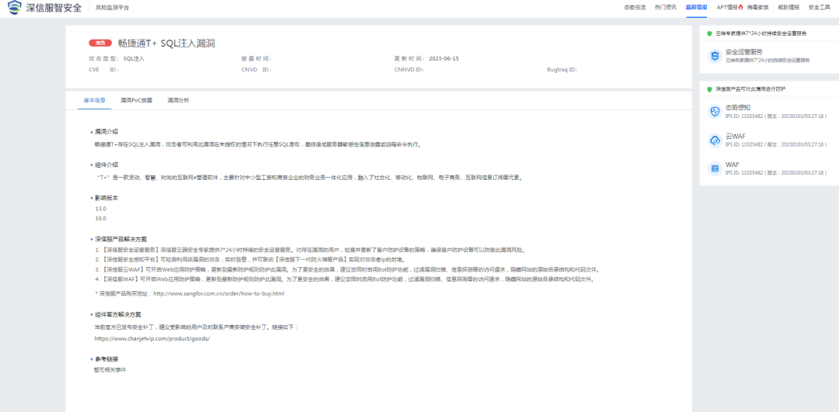Click the 云端专家提供7*24小时持续安全运营服务 panel header
The width and height of the screenshot is (839, 412).
pyautogui.click(x=761, y=33)
